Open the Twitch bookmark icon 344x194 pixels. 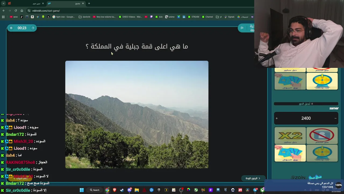click(151, 17)
